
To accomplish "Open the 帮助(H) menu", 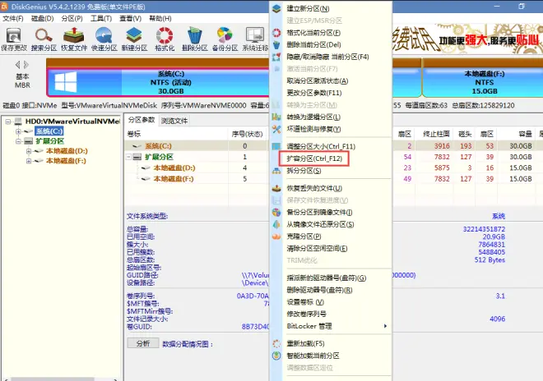I will tap(160, 18).
